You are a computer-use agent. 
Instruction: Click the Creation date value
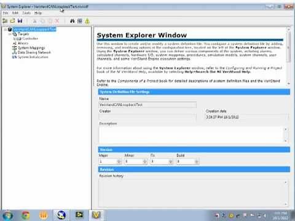pos(222,117)
